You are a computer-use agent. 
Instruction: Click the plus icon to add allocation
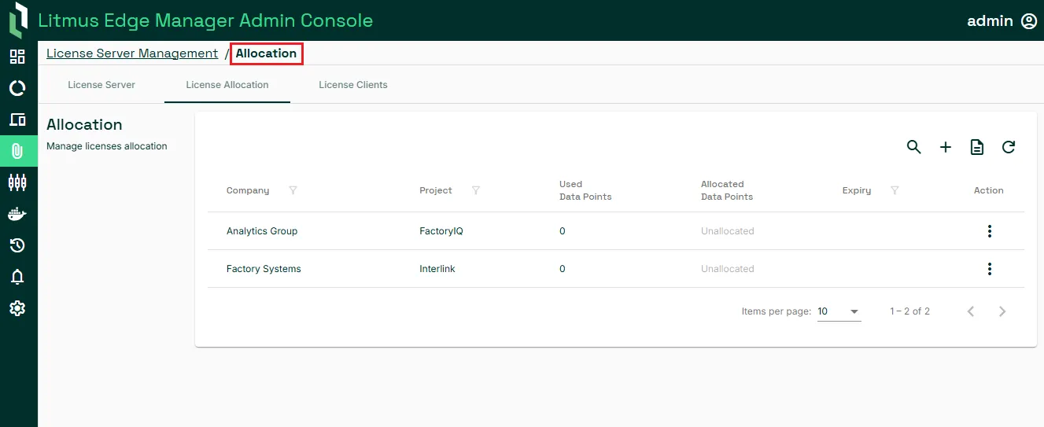946,147
